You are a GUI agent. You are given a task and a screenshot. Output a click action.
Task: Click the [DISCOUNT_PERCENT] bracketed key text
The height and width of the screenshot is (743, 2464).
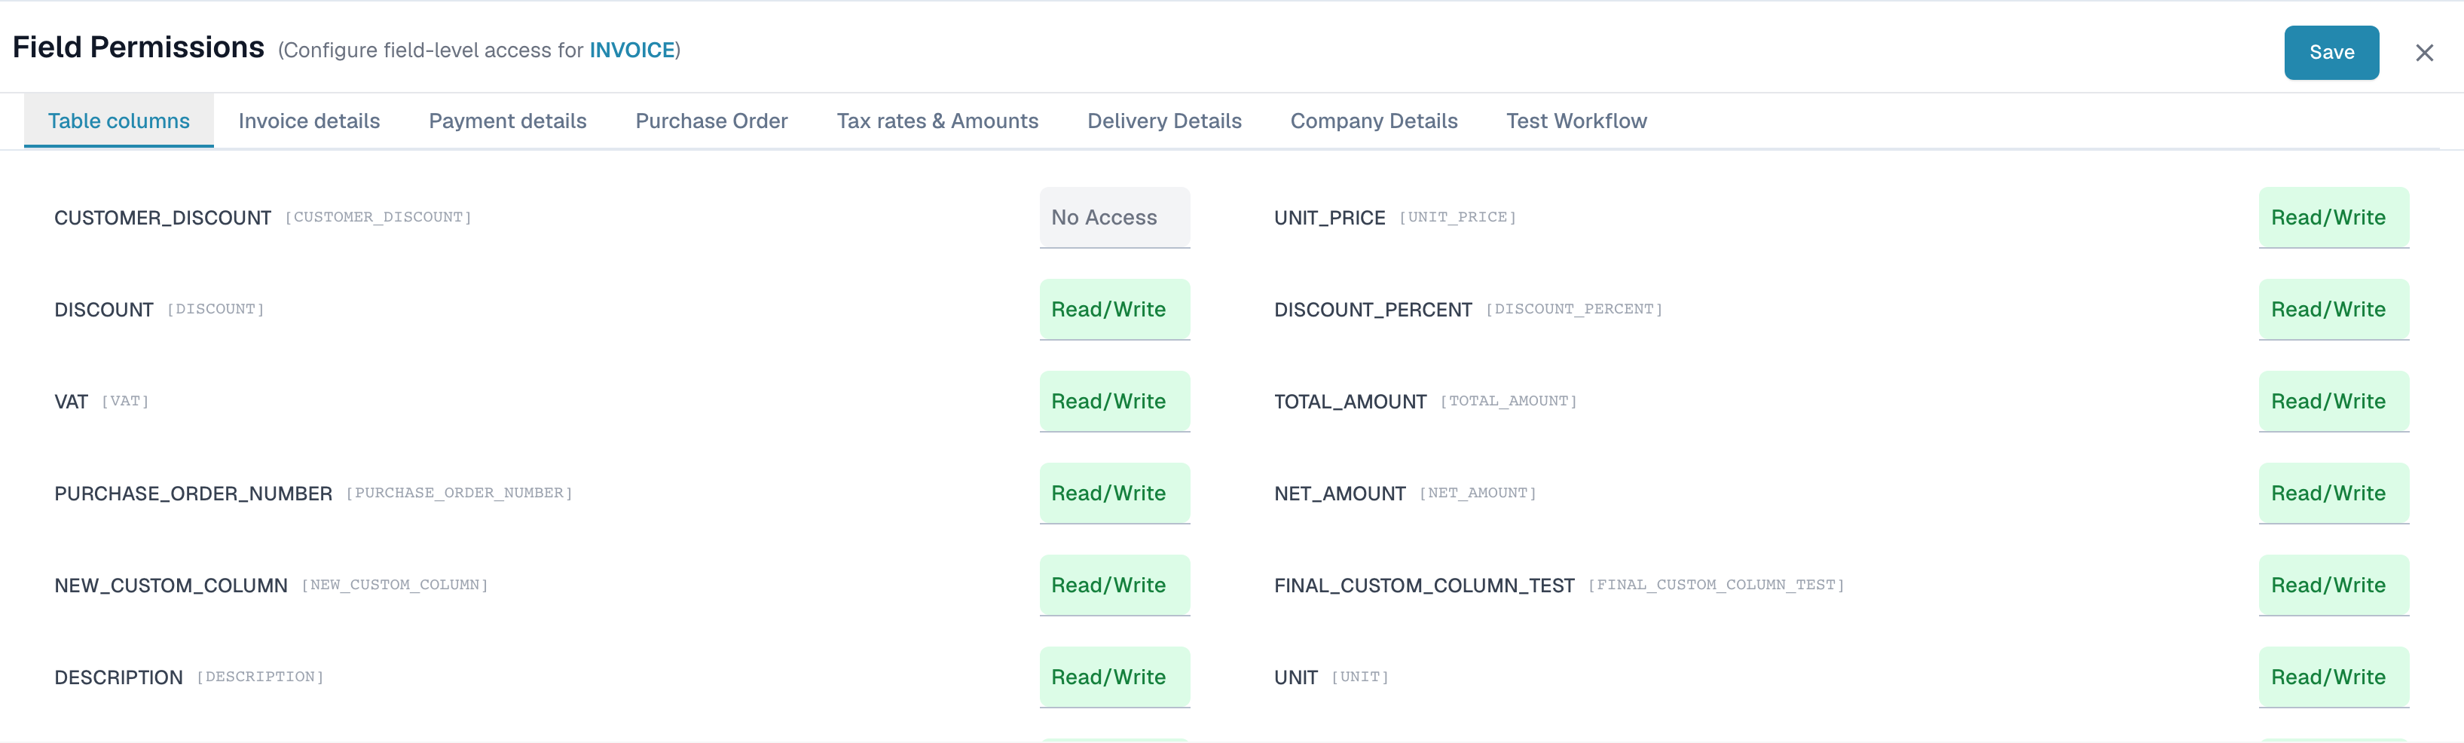[x=1574, y=309]
